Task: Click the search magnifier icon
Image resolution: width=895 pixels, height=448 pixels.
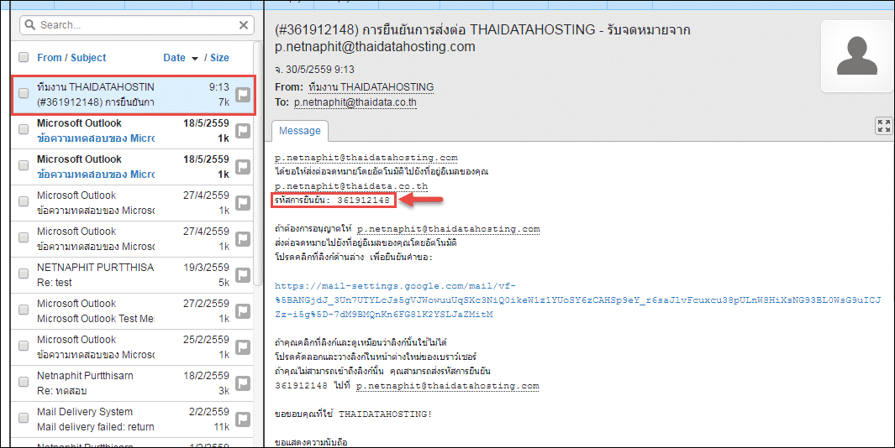Action: [30, 25]
